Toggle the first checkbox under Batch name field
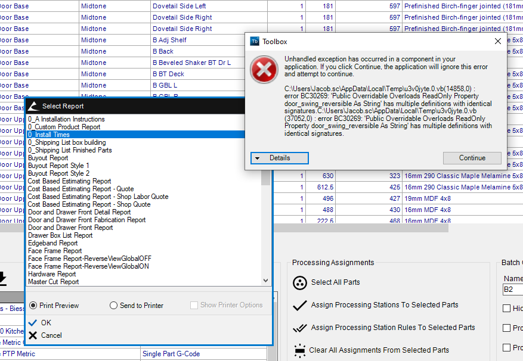Image resolution: width=523 pixels, height=361 pixels. [x=507, y=309]
